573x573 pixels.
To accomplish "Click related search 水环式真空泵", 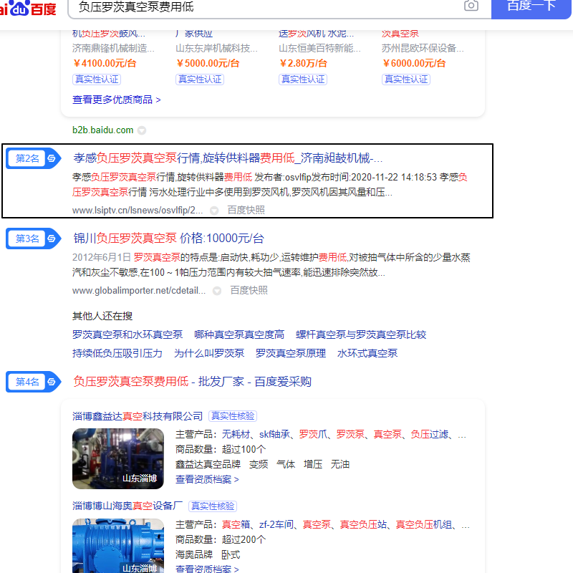I will (367, 353).
